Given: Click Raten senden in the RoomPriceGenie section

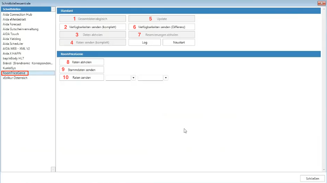Looking at the screenshot, I should [82, 78].
